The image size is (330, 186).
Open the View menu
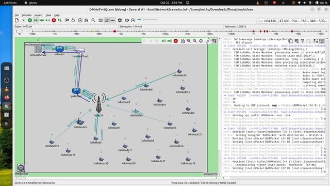[48, 15]
